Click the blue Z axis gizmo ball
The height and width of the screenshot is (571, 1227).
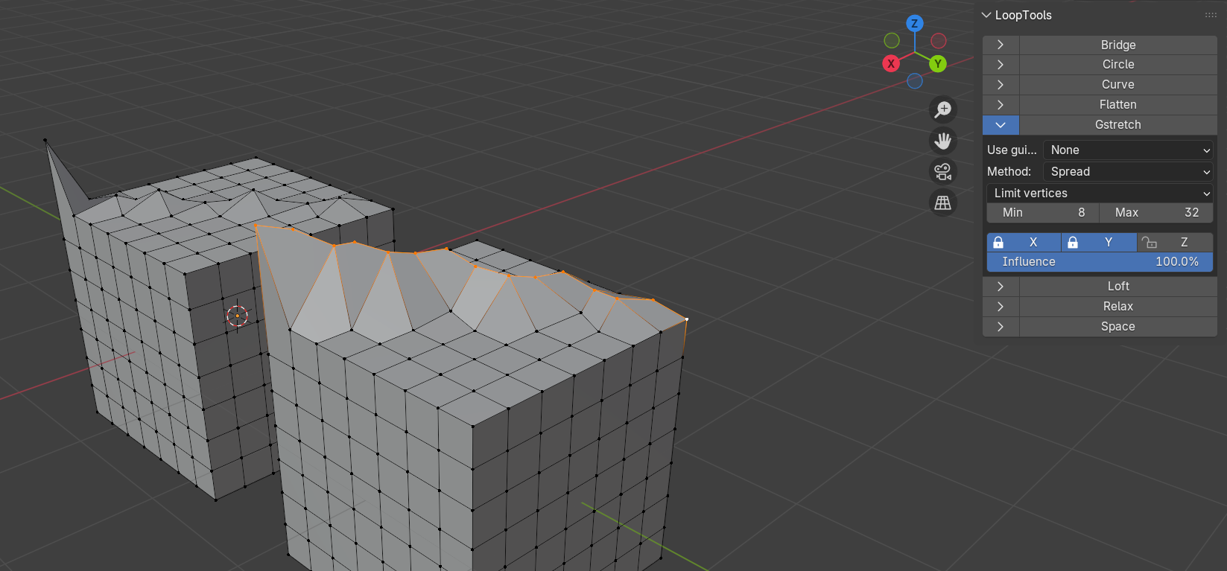915,24
